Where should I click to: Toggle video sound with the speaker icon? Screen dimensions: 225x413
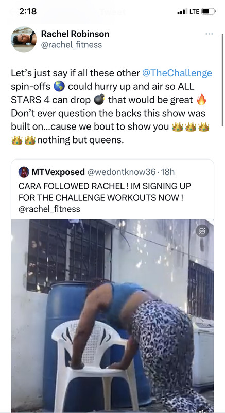click(x=202, y=411)
